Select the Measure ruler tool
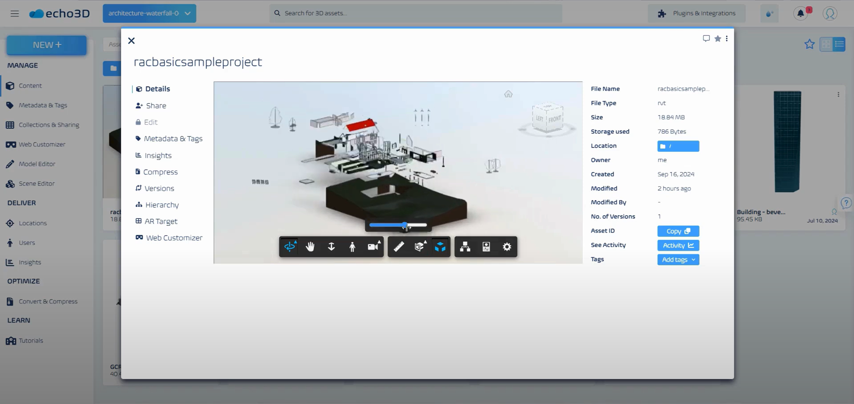The width and height of the screenshot is (854, 404). pyautogui.click(x=399, y=247)
